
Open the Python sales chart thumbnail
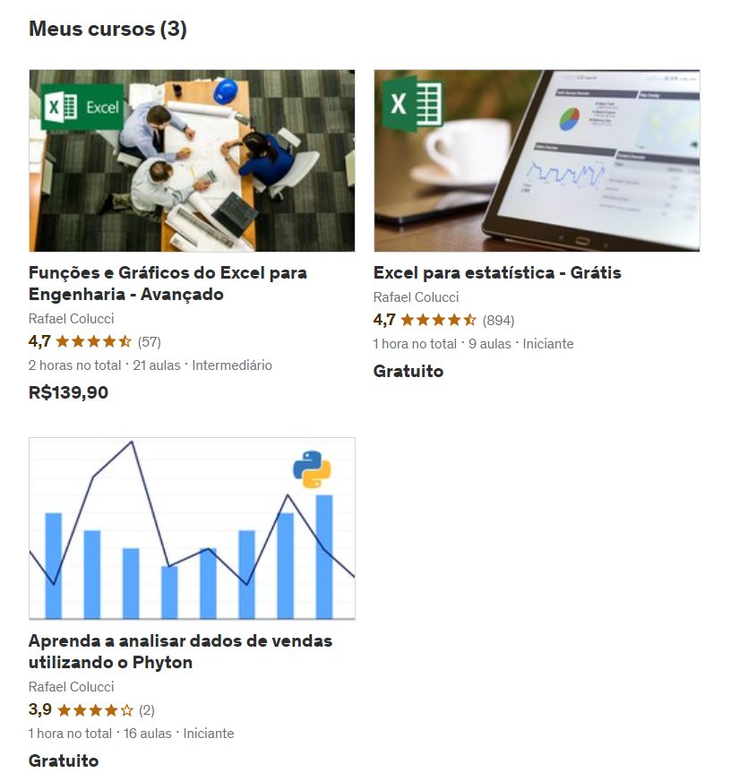[x=192, y=528]
